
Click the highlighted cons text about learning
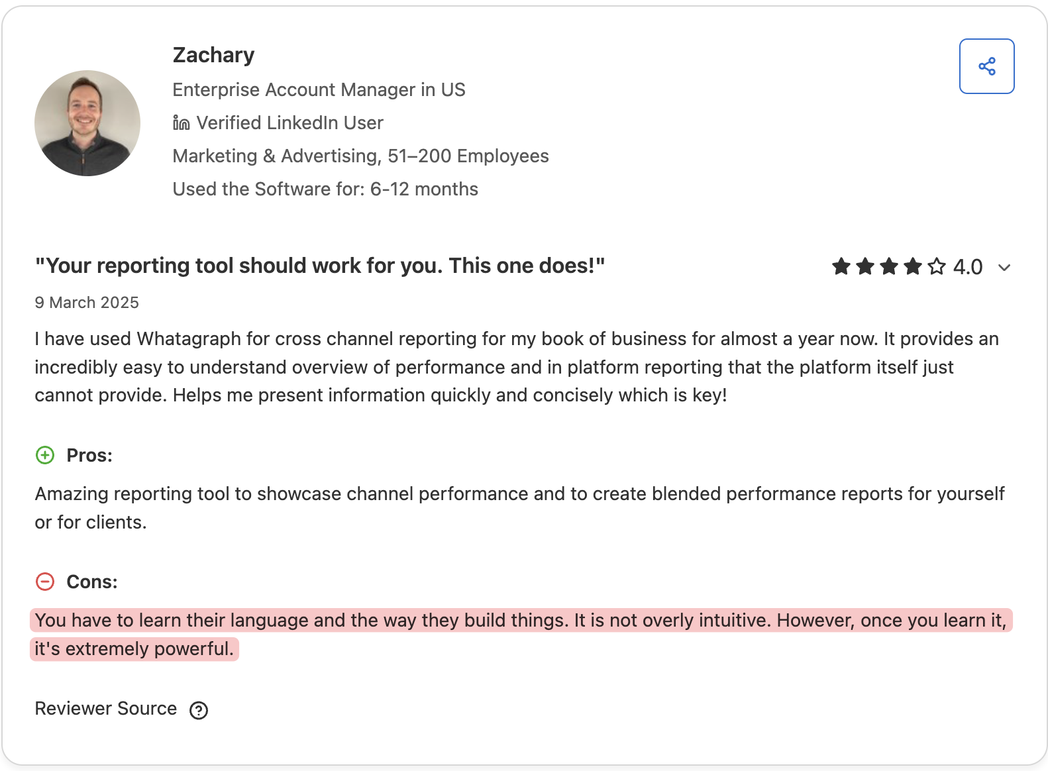521,635
